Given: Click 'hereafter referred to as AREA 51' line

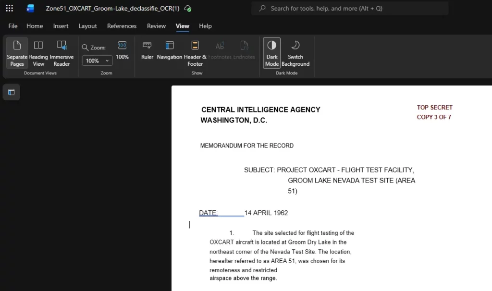Looking at the screenshot, I should 277,261.
